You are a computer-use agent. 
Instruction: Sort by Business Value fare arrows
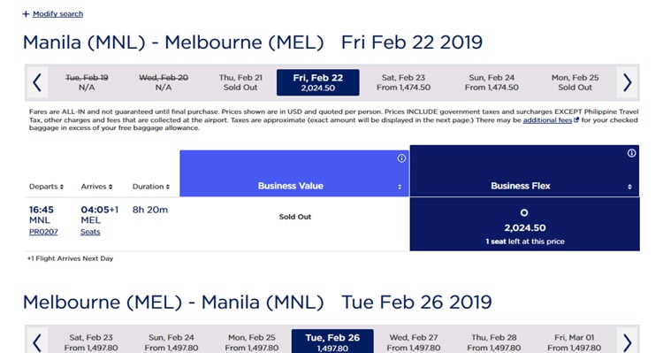[x=400, y=187]
